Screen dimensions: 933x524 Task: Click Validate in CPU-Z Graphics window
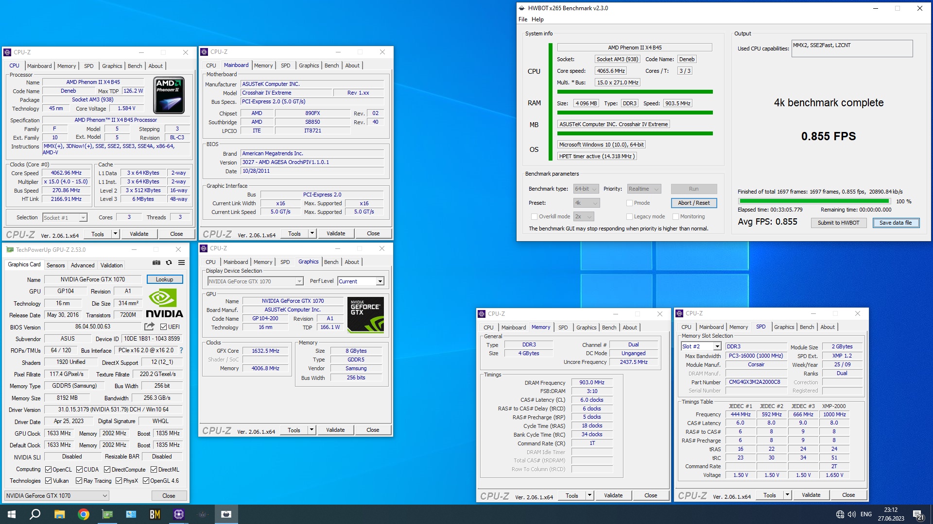point(335,430)
